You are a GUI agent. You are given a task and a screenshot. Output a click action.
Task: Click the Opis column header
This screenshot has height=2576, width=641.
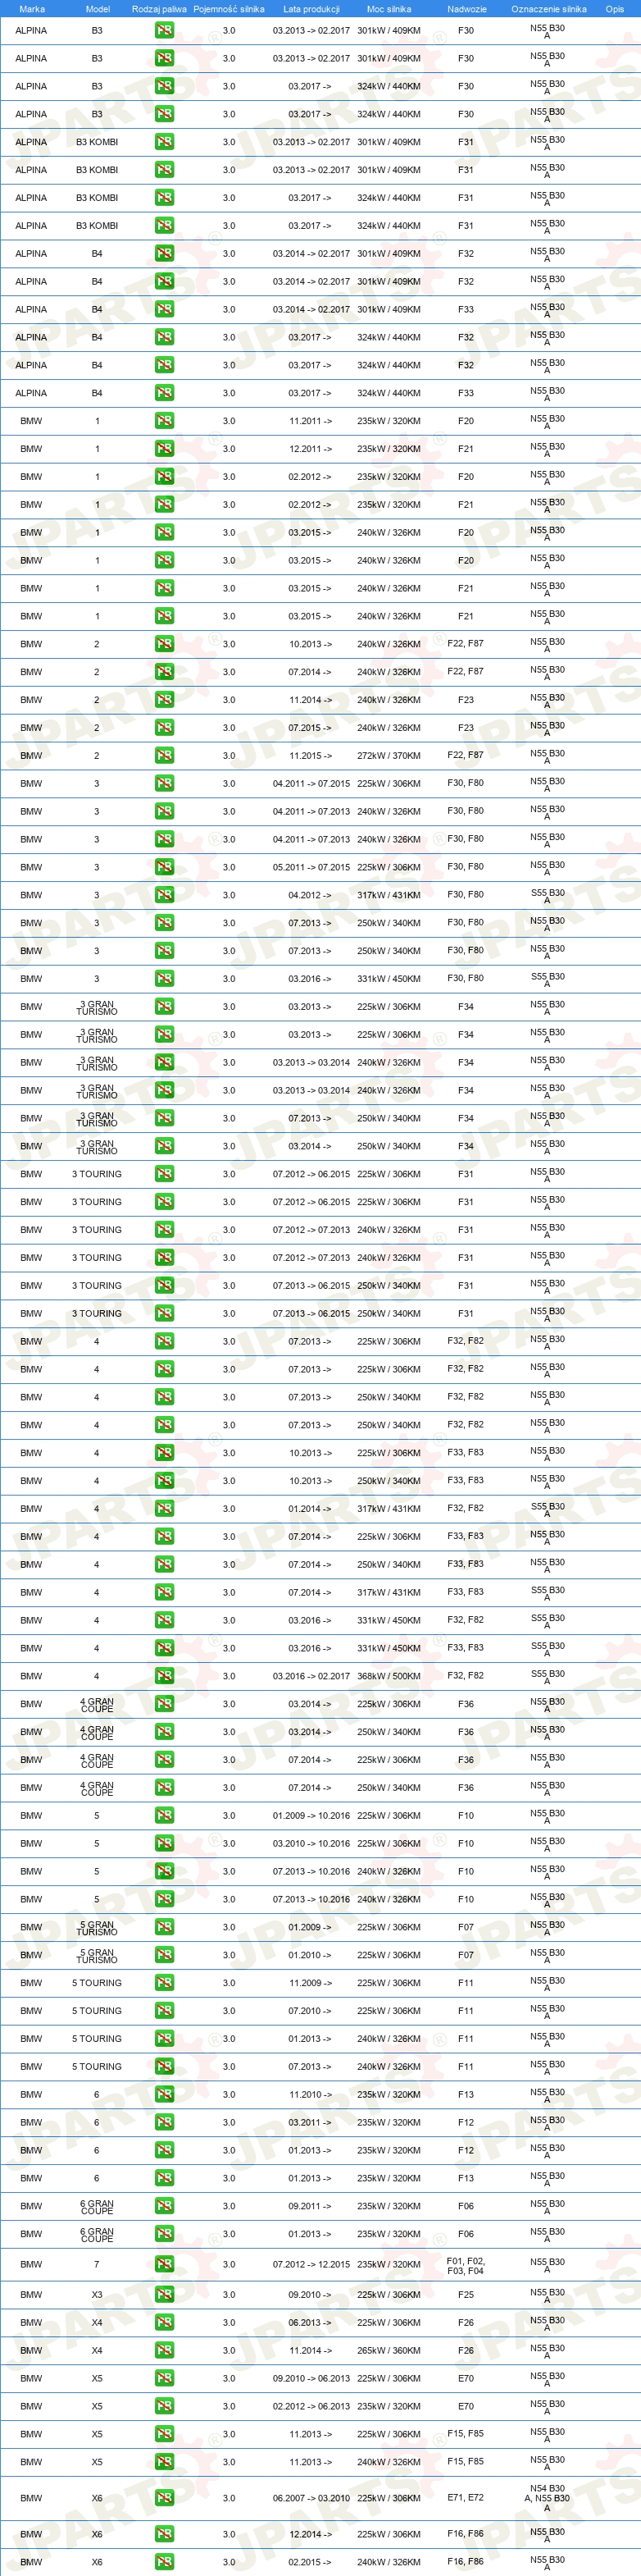point(615,9)
